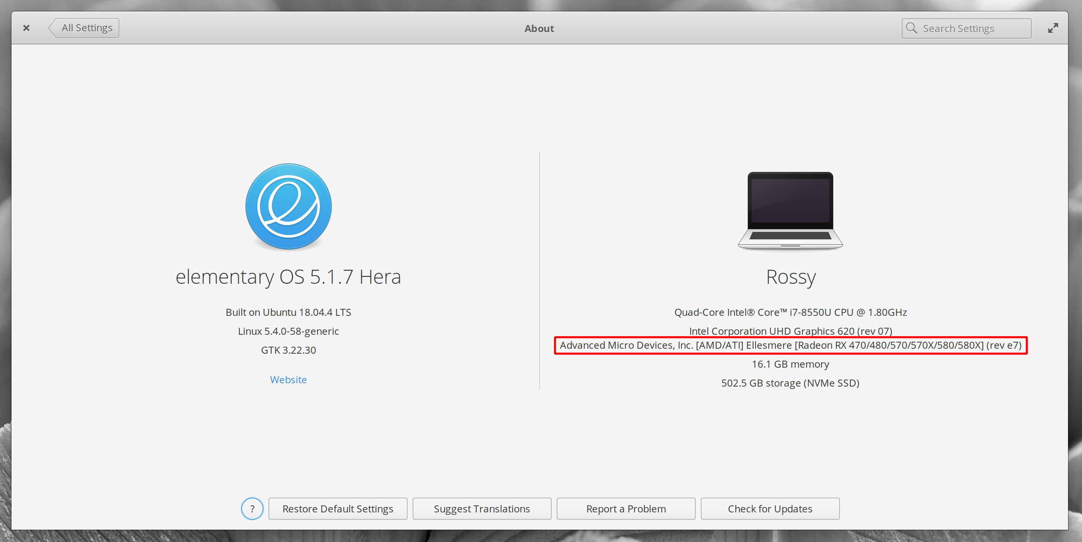1082x542 pixels.
Task: Click Restore Default Settings
Action: coord(338,509)
